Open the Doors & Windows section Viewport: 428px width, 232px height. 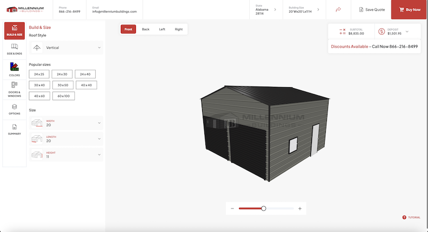[x=14, y=88]
